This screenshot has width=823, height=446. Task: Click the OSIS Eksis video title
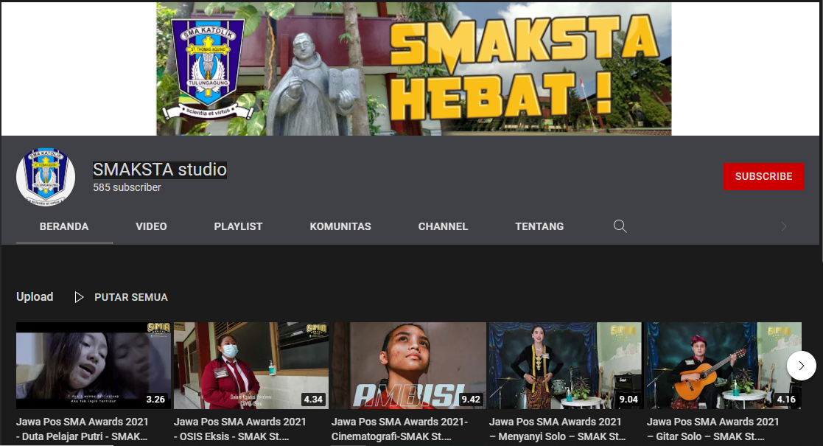[240, 429]
